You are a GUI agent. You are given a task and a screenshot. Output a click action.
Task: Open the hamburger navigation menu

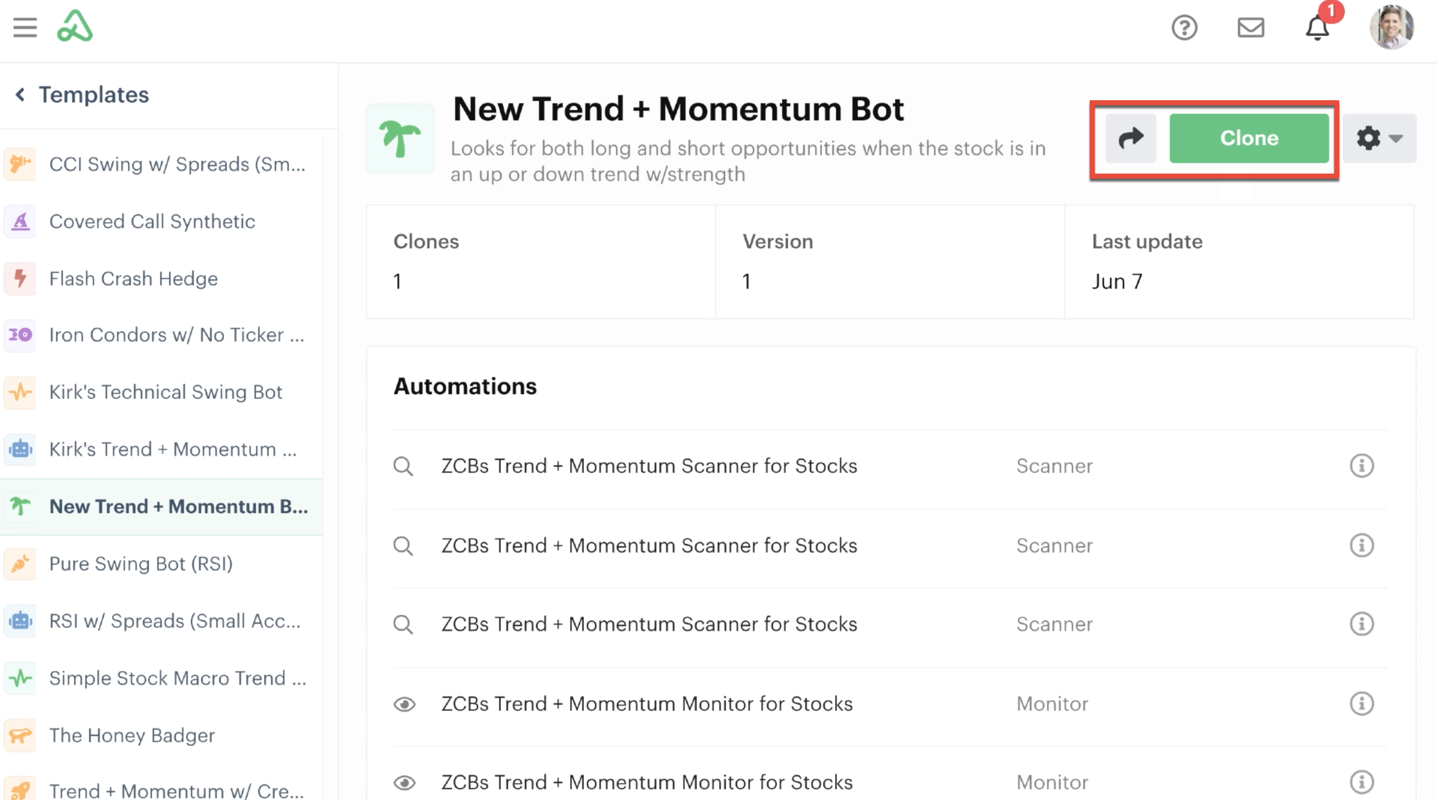tap(25, 27)
